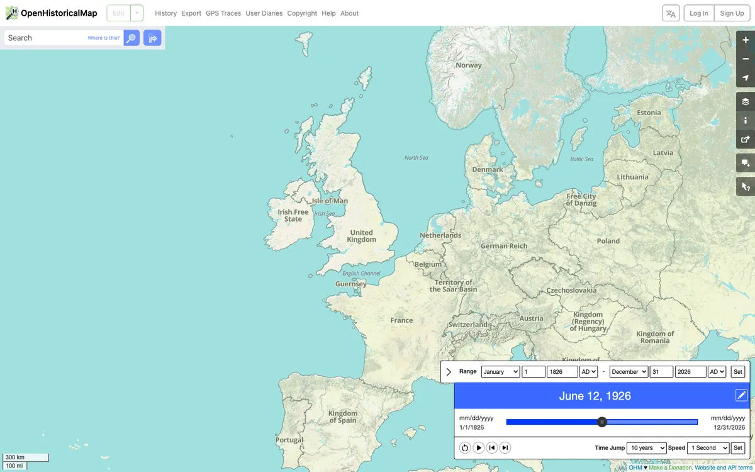The image size is (755, 472).
Task: Open the start month January dropdown
Action: pyautogui.click(x=500, y=372)
